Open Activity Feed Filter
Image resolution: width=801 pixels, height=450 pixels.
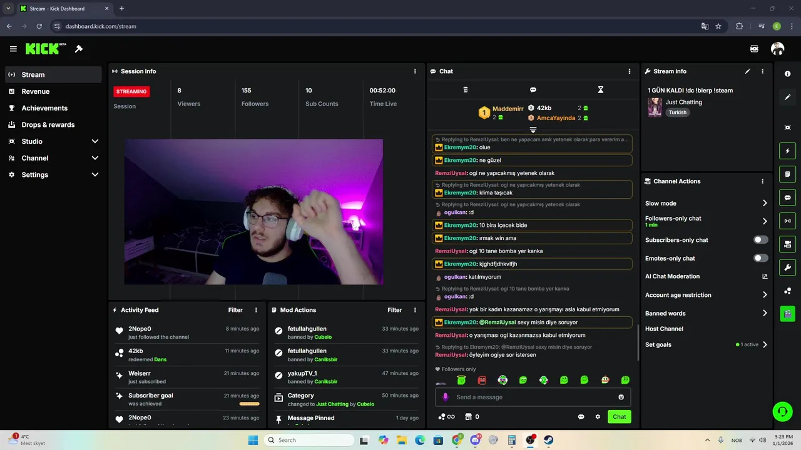pos(235,310)
